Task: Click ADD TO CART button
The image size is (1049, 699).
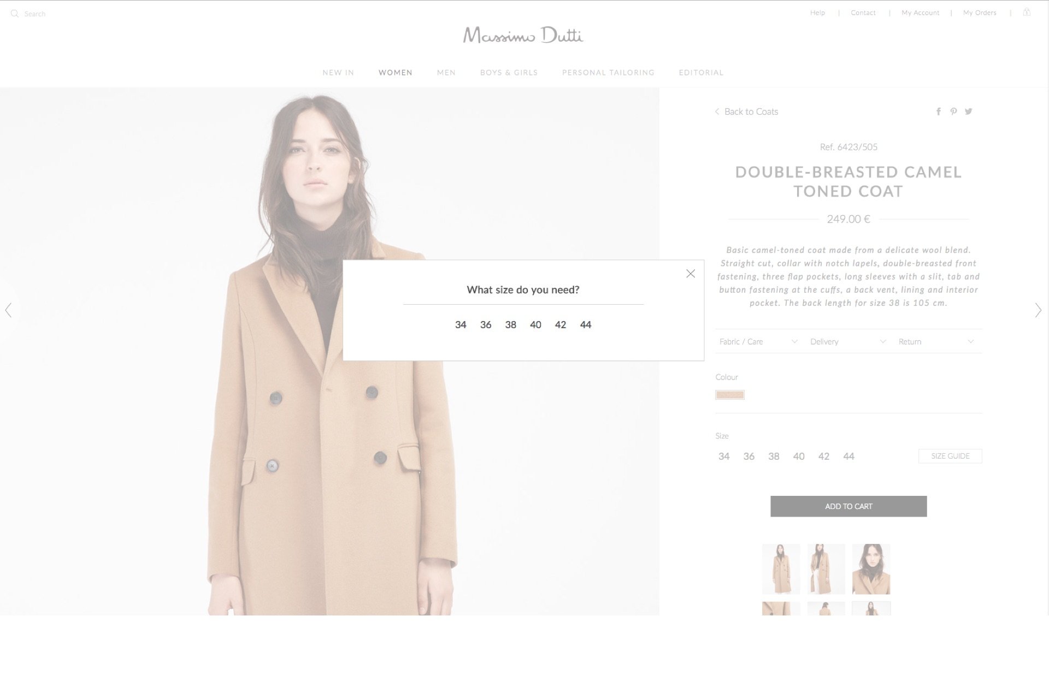Action: coord(848,506)
